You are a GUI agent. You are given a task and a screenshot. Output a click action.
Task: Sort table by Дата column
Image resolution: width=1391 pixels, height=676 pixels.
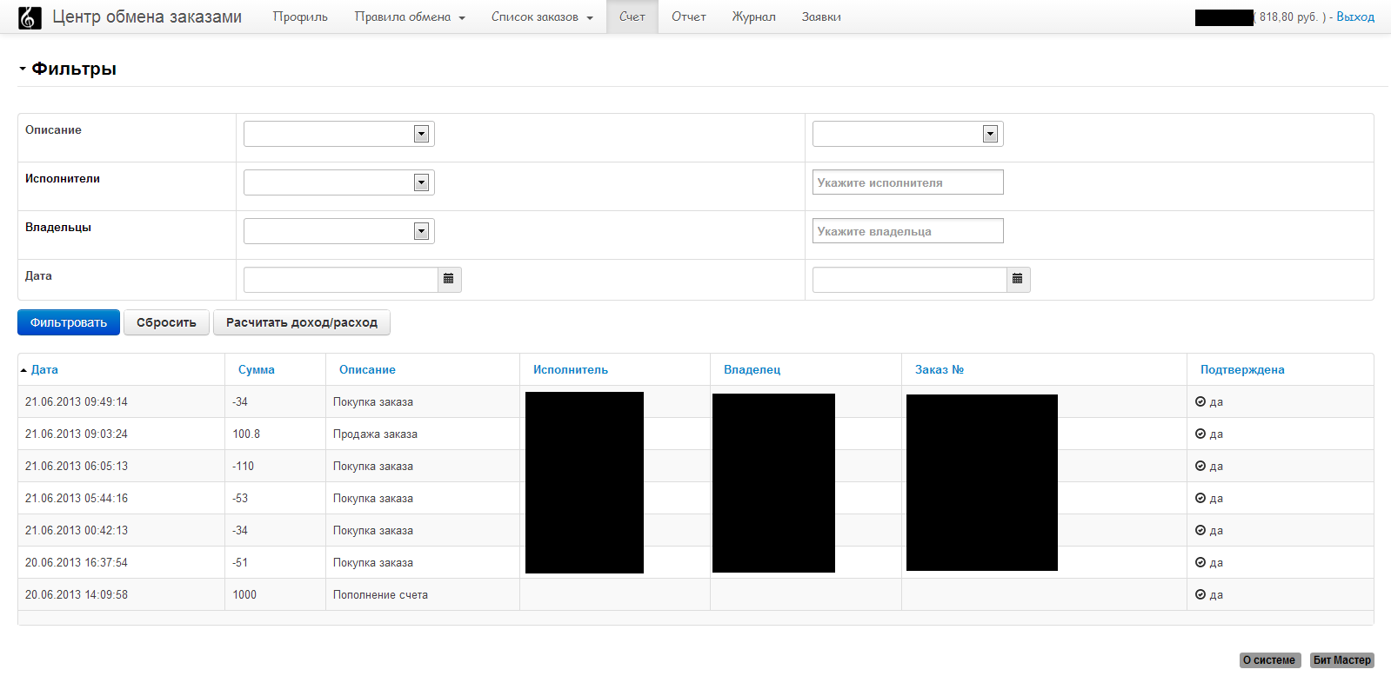[44, 369]
